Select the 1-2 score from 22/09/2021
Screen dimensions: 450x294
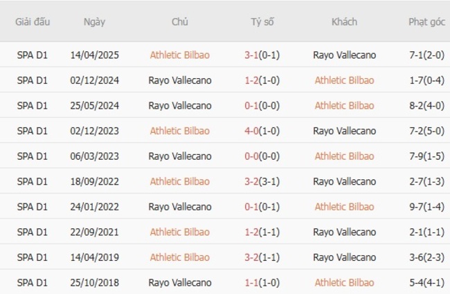pos(253,232)
